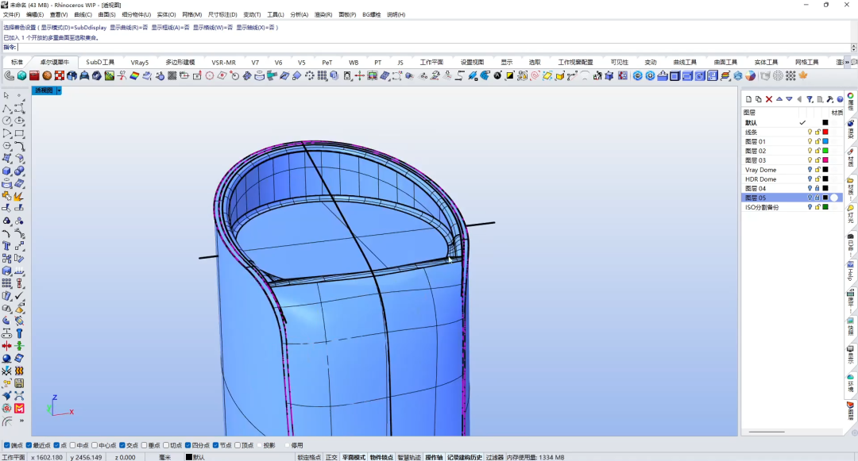
Task: Toggle the 记录建构历史 status bar button
Action: pos(465,457)
